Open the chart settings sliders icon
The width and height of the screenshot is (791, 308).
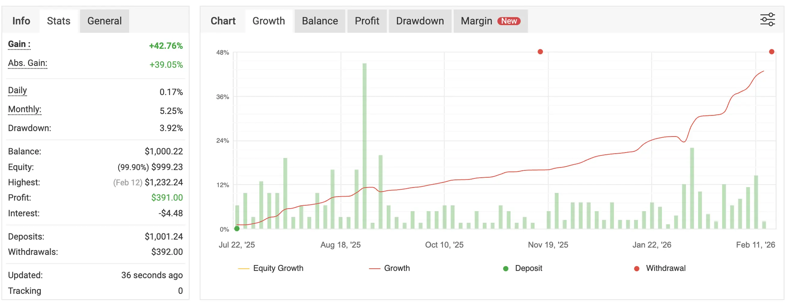pyautogui.click(x=767, y=20)
